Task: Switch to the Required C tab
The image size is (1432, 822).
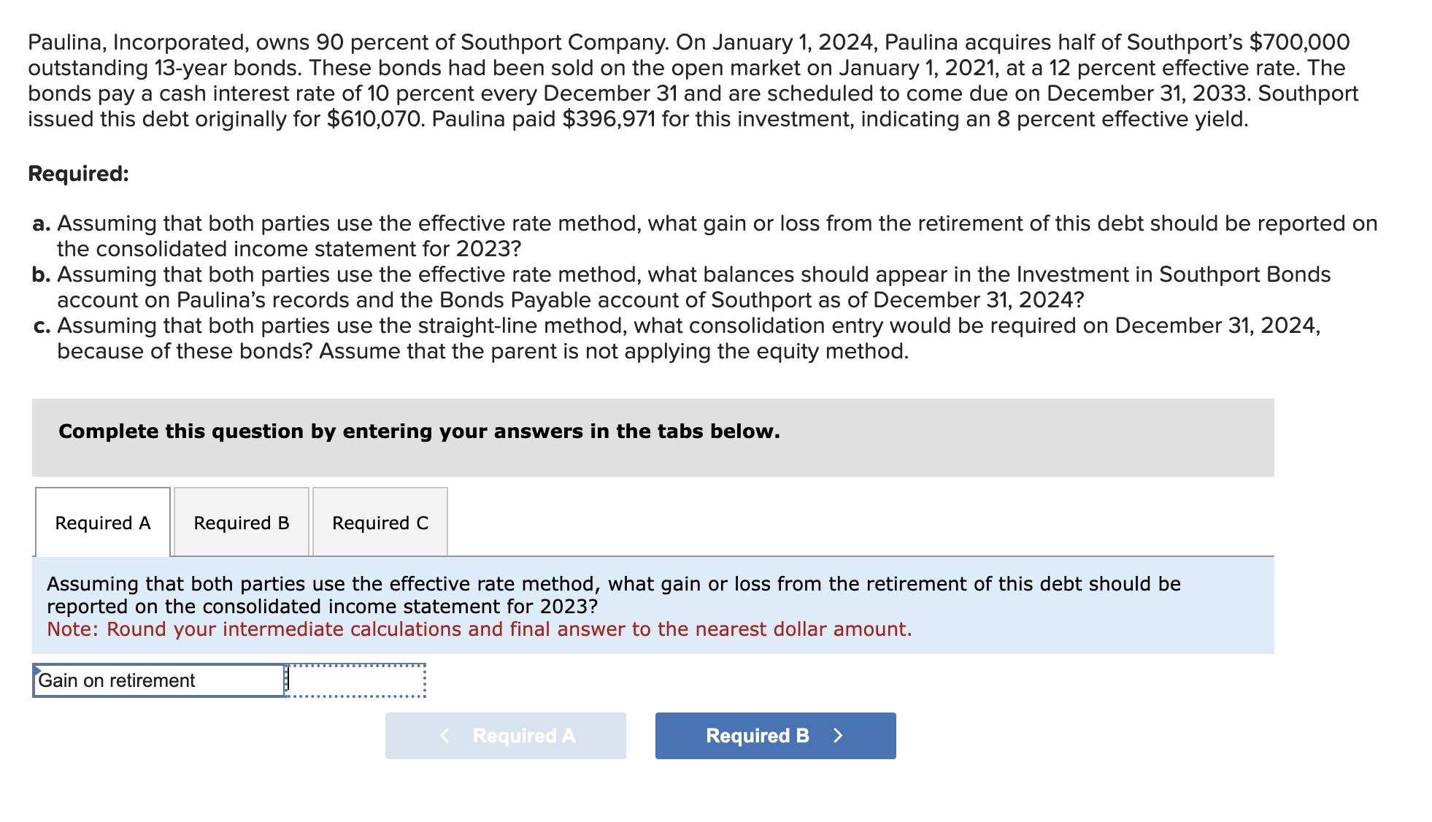Action: click(x=380, y=523)
